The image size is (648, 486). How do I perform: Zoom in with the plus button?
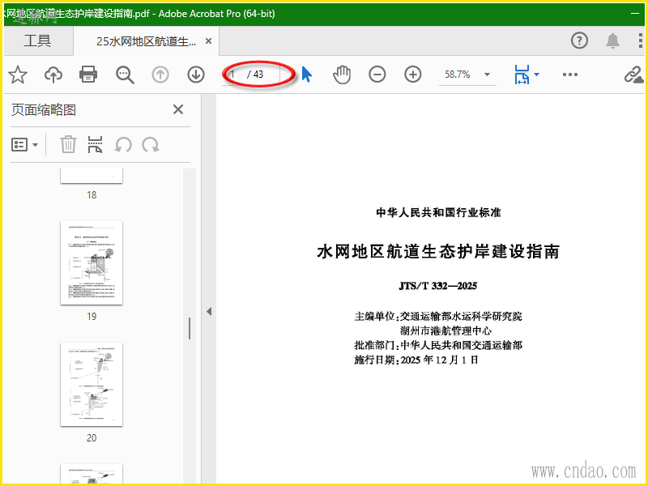(412, 75)
